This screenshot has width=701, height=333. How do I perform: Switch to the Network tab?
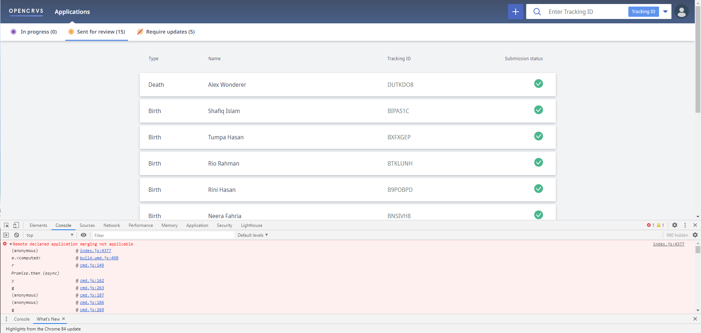tap(111, 225)
